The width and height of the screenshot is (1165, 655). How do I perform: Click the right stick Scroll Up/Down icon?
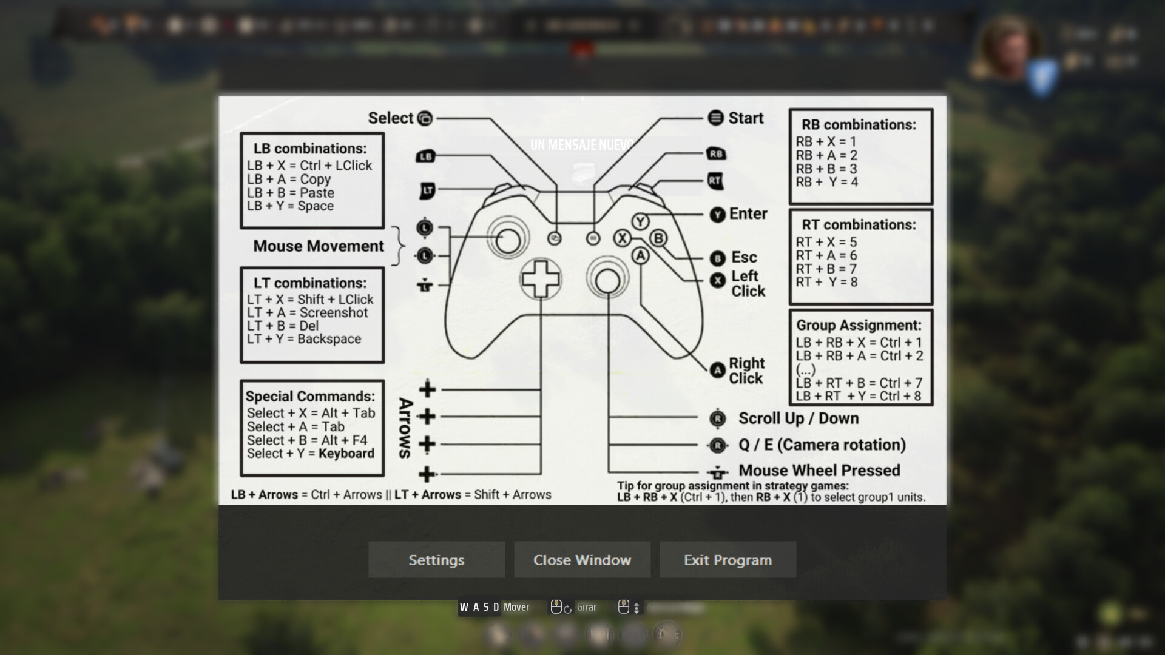(x=717, y=418)
